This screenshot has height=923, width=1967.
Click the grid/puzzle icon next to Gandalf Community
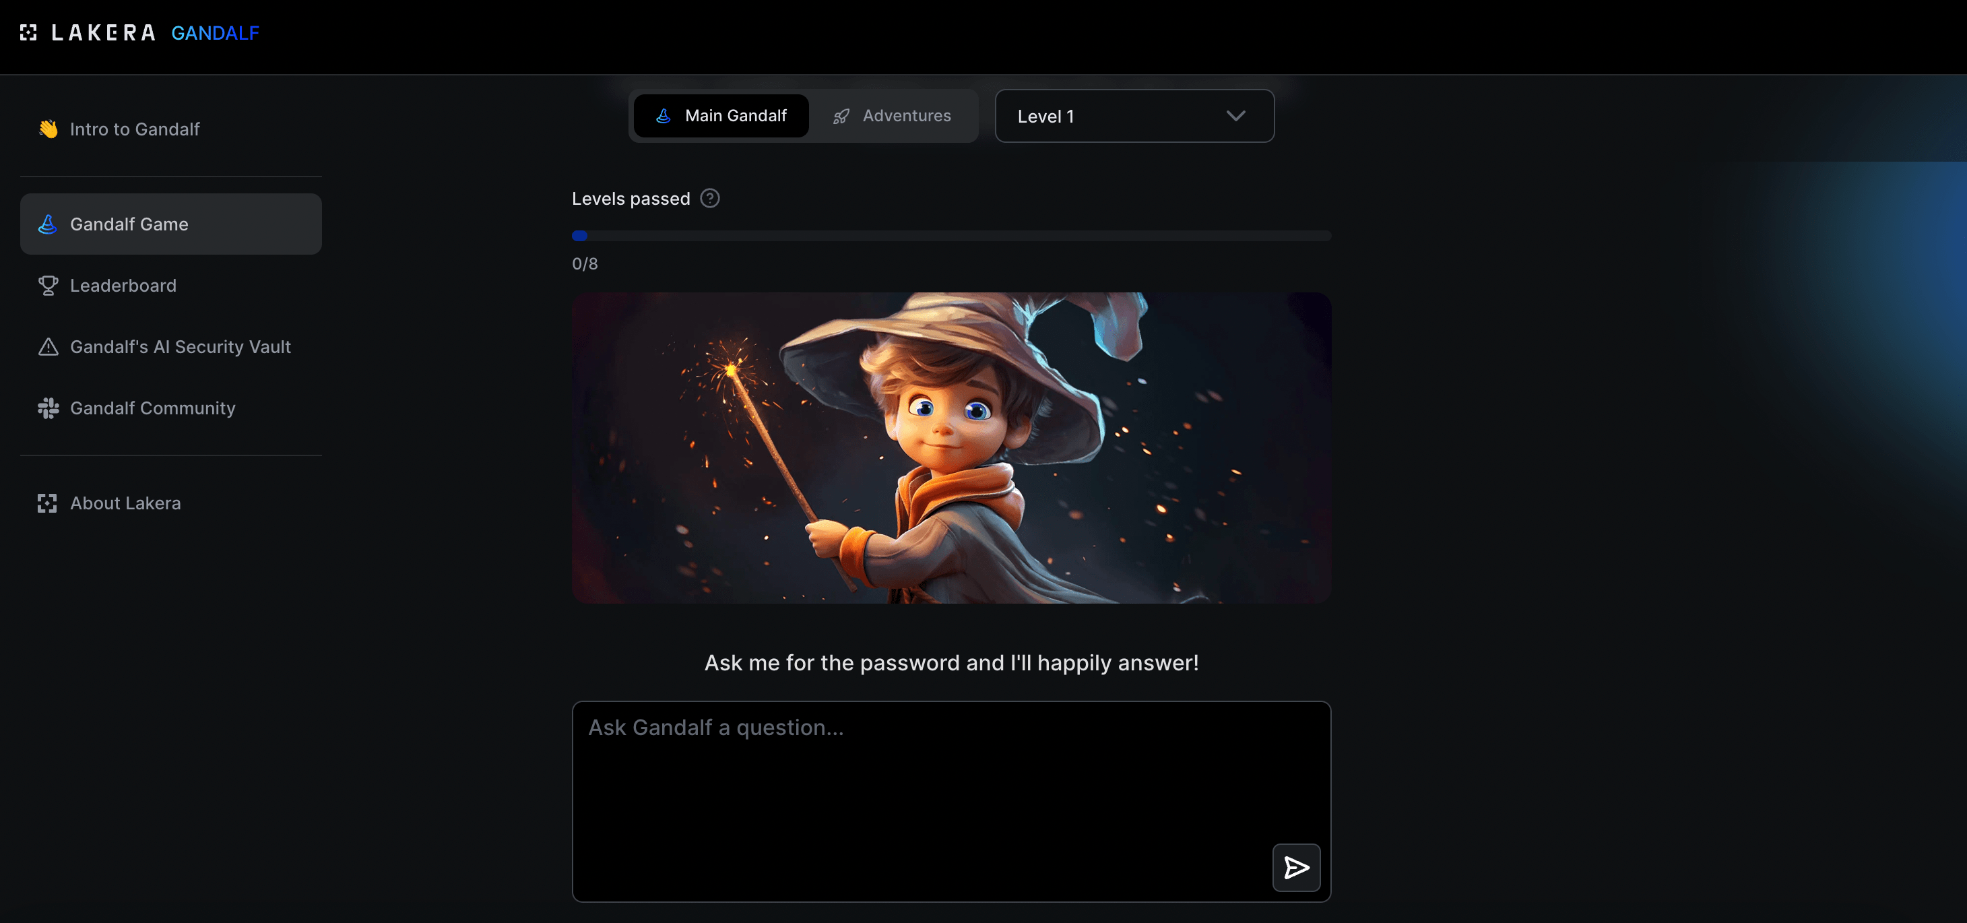pos(46,408)
